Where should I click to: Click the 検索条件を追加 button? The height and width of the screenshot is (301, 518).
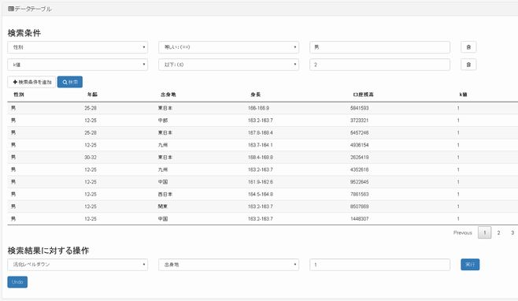pos(31,82)
